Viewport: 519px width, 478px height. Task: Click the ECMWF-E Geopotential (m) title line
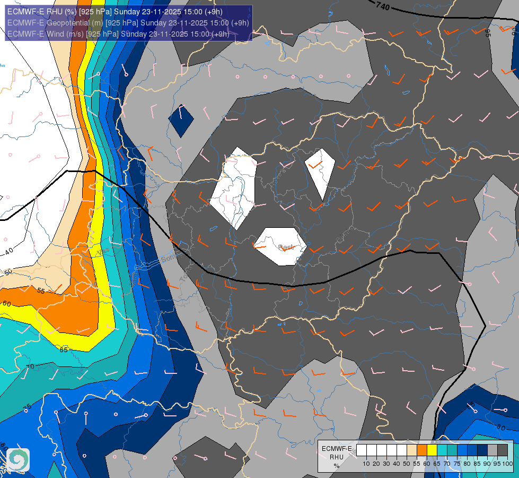point(128,23)
